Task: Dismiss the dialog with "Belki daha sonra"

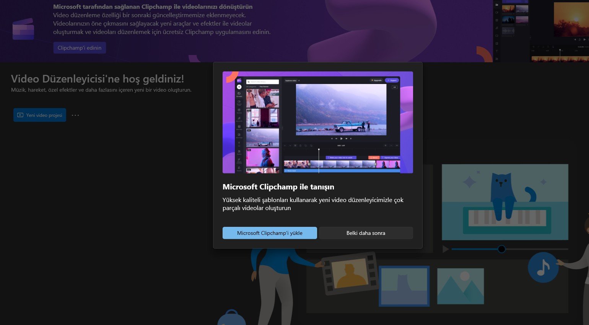Action: tap(366, 233)
